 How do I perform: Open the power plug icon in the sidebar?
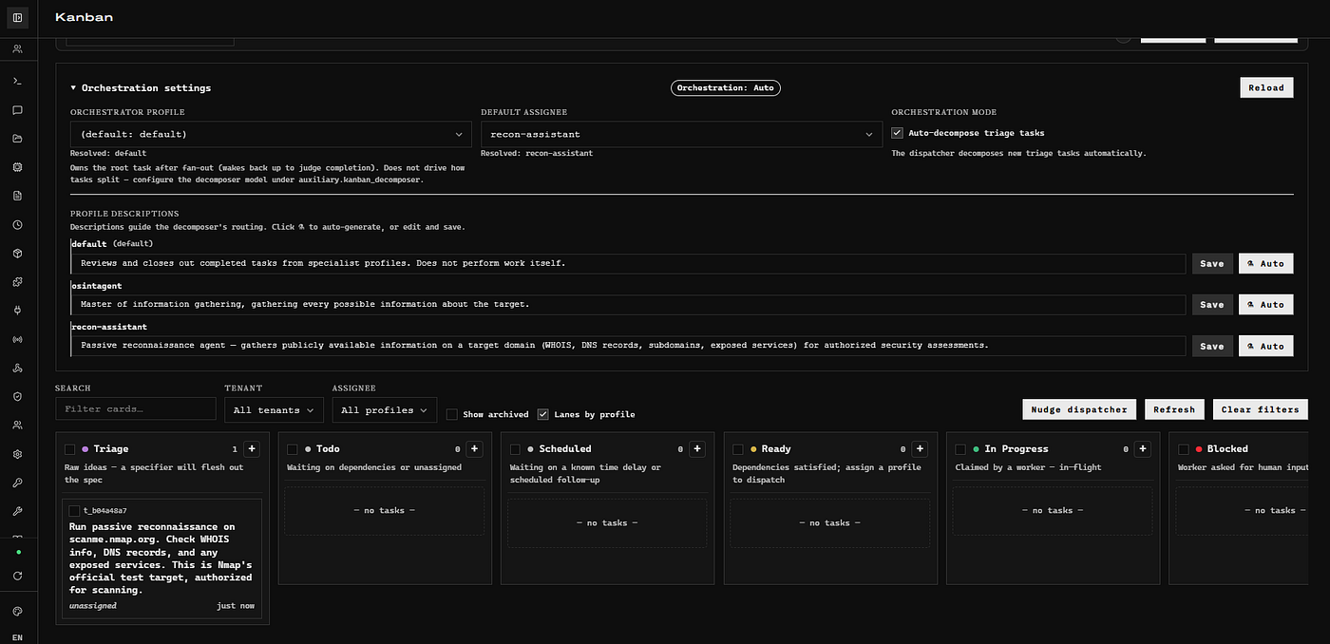point(18,311)
